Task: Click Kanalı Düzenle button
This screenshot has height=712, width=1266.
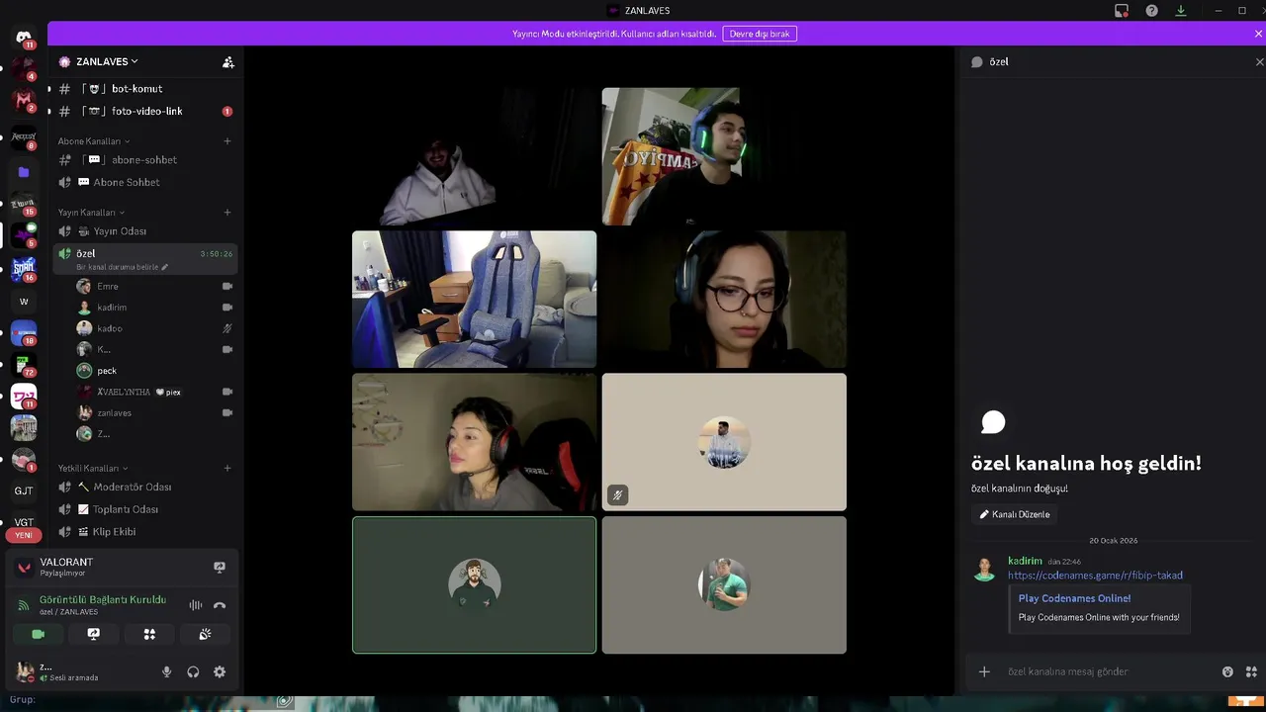Action: (x=1014, y=514)
